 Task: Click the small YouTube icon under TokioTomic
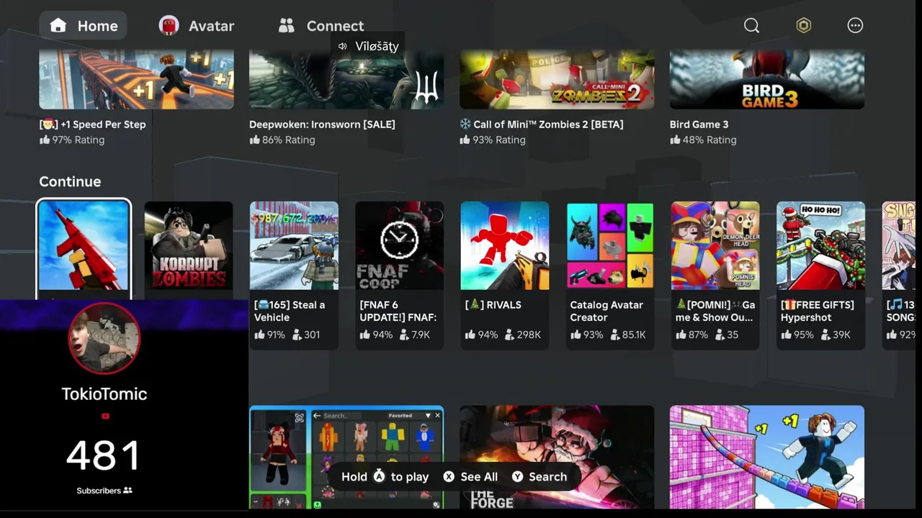point(105,416)
